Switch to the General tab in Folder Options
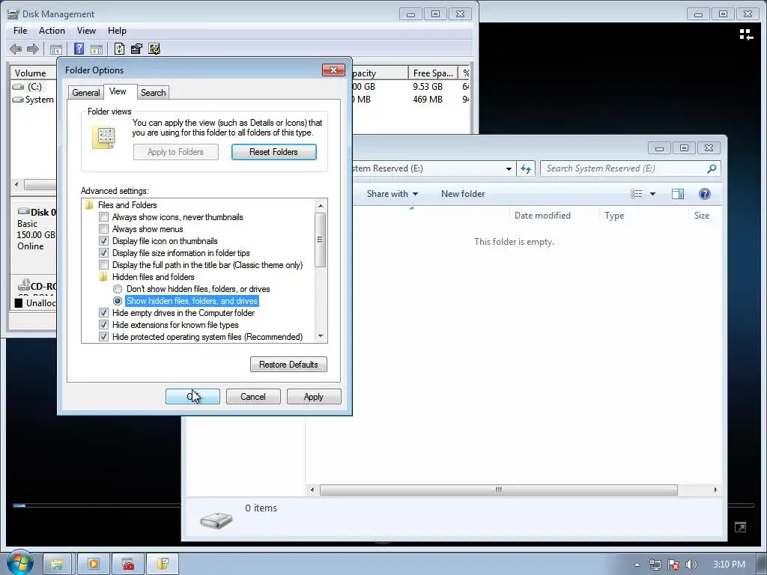Image resolution: width=767 pixels, height=575 pixels. 86,92
